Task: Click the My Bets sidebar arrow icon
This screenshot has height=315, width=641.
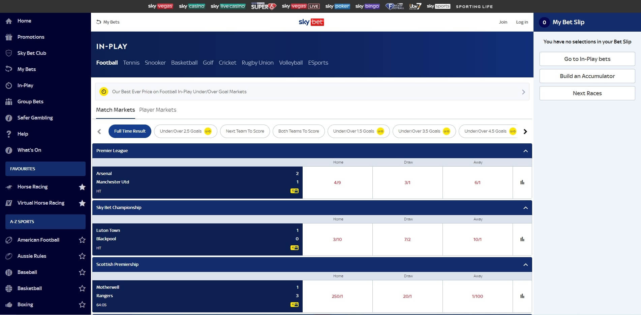Action: 9,69
